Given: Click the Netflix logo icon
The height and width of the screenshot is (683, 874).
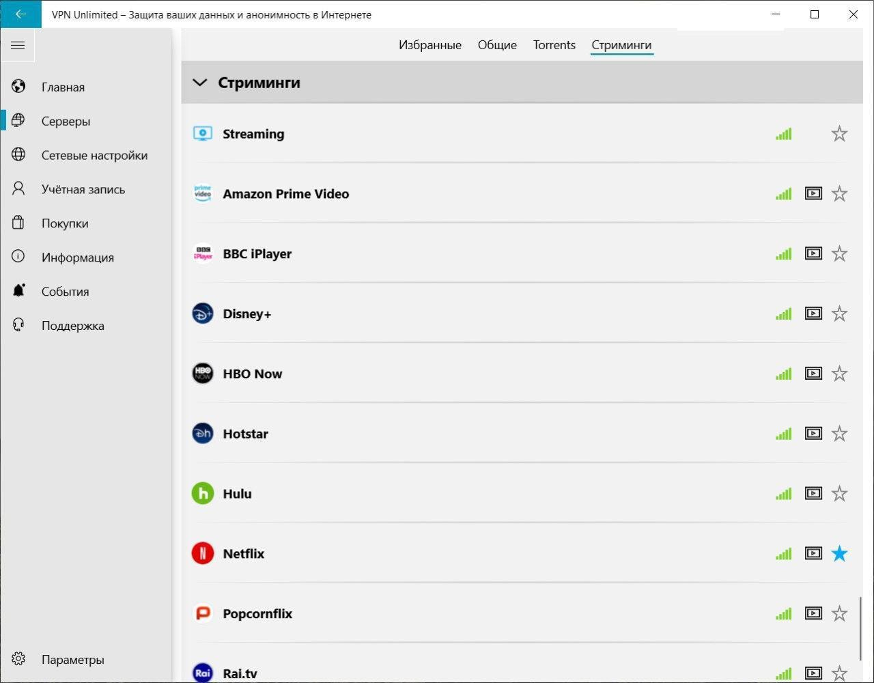Looking at the screenshot, I should (203, 553).
